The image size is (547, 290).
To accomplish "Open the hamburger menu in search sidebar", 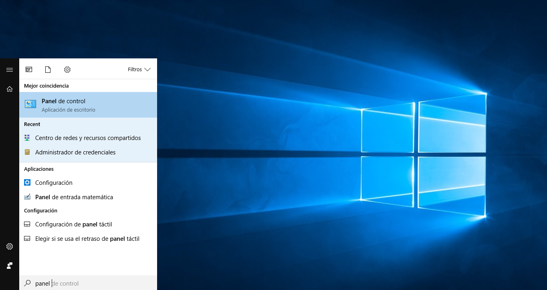I will coord(10,70).
